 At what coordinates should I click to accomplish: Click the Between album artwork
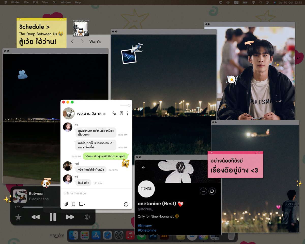pyautogui.click(x=20, y=196)
